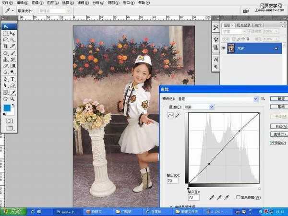Image resolution: width=288 pixels, height=216 pixels.
Task: Click the black point eyedropper in Curves
Action: point(211,197)
